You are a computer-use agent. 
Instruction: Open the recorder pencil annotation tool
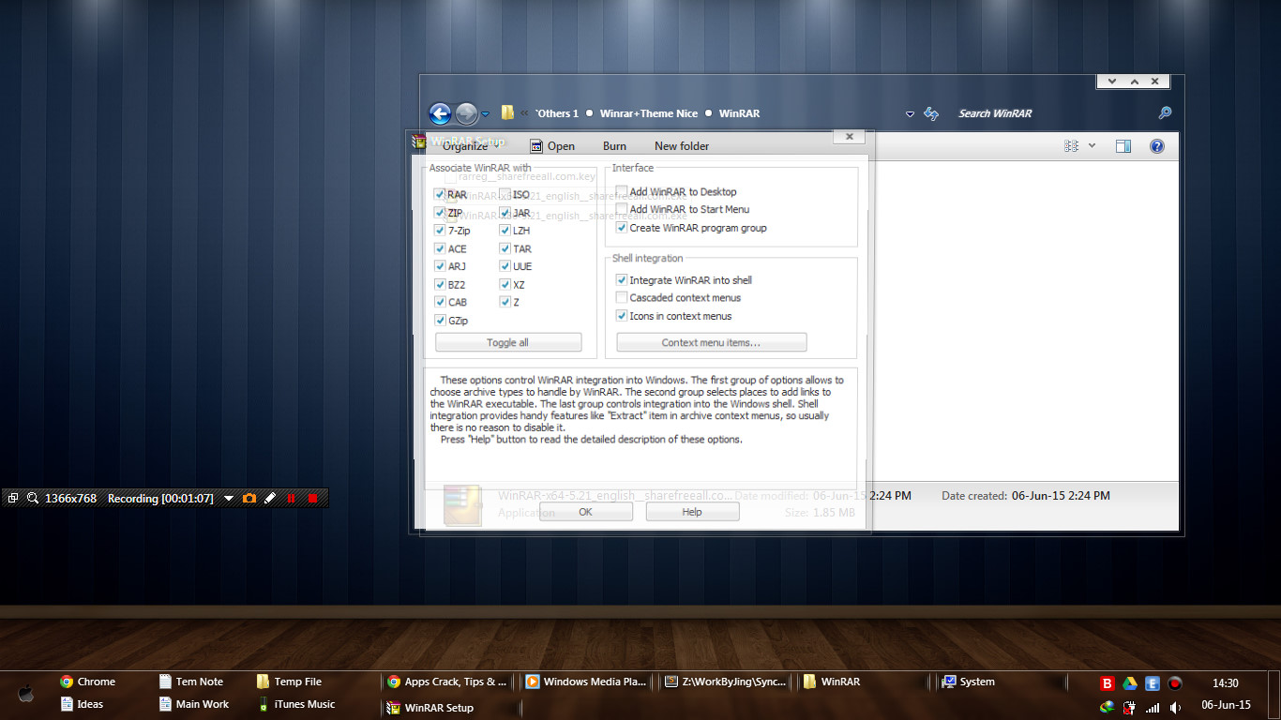coord(270,499)
